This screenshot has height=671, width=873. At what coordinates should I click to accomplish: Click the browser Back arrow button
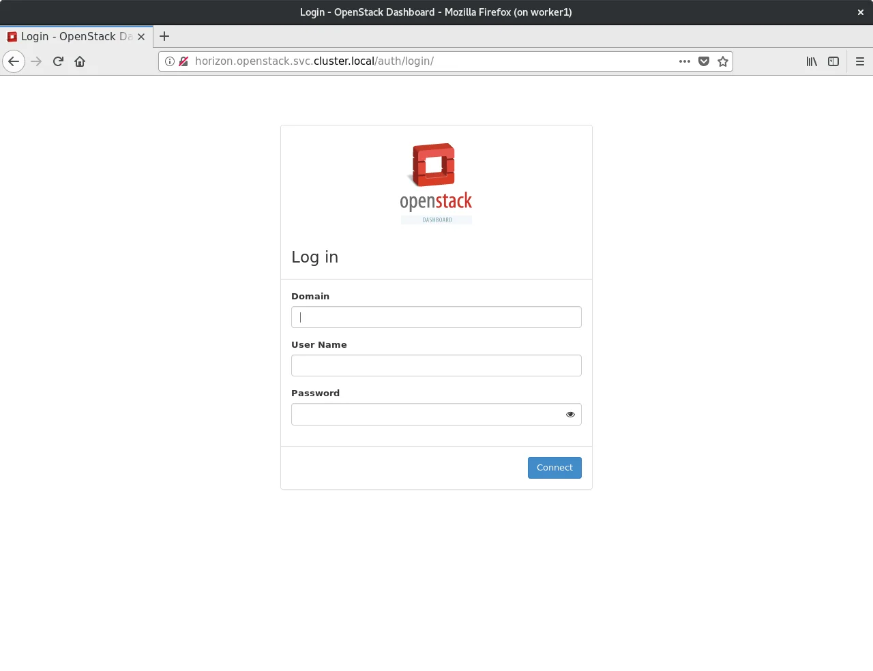(x=14, y=61)
